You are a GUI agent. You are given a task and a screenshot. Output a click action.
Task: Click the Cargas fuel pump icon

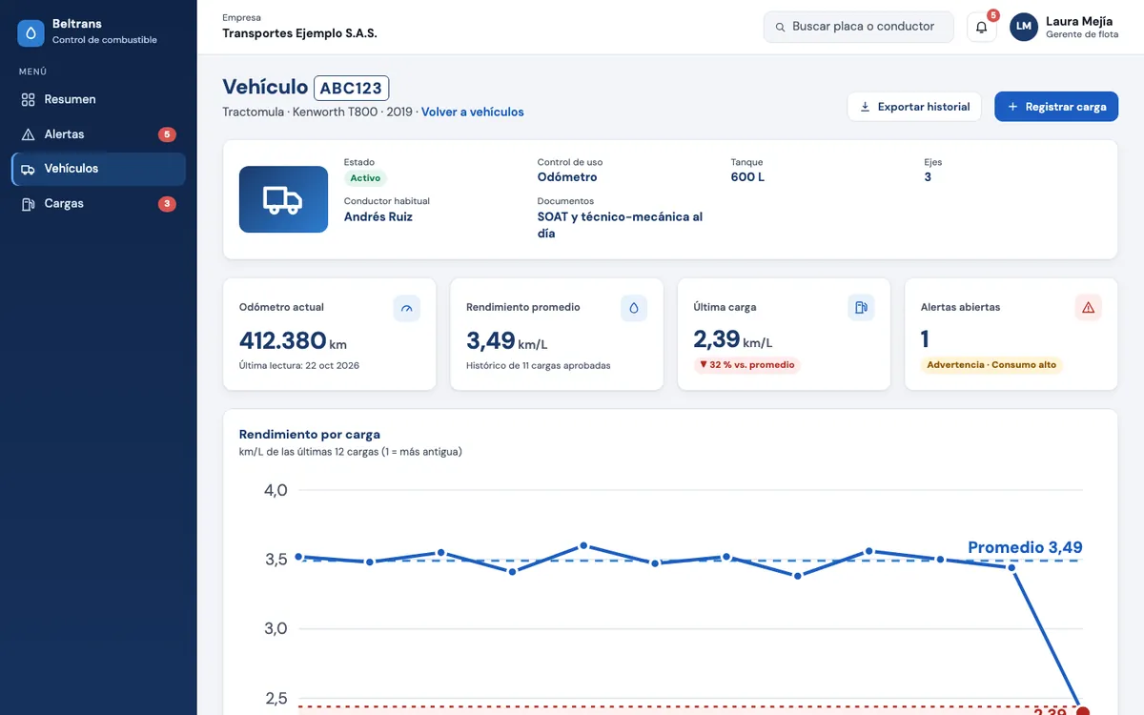click(x=29, y=204)
